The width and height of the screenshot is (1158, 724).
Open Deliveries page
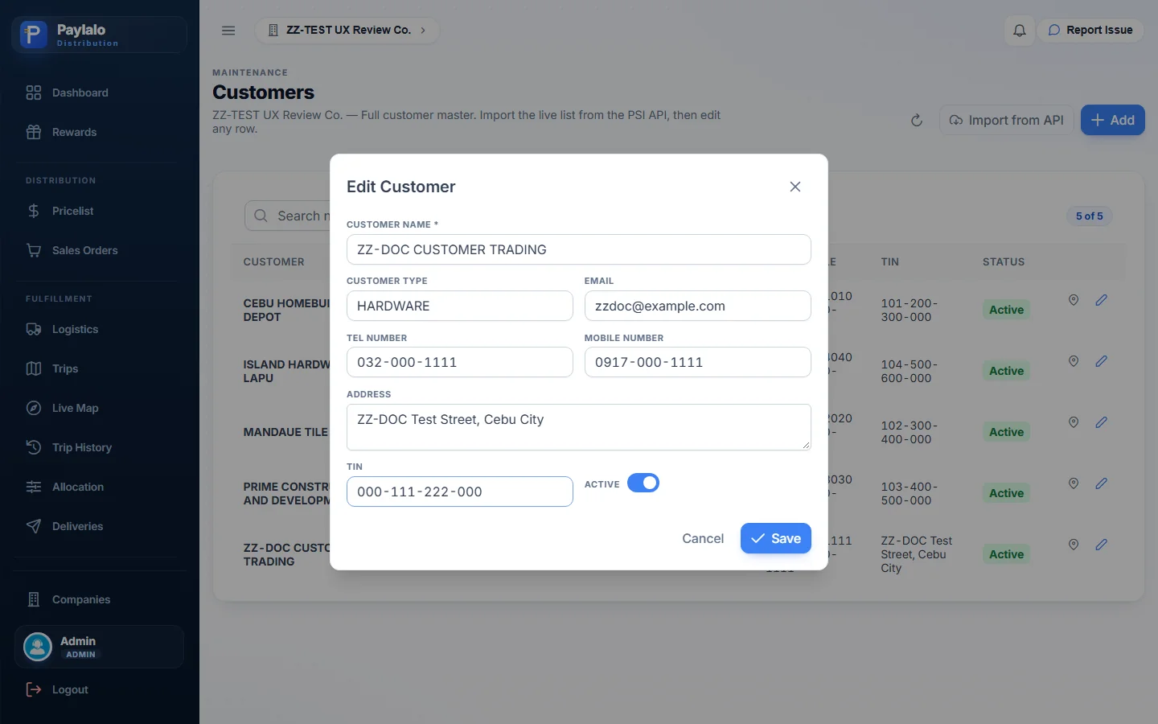(x=100, y=526)
